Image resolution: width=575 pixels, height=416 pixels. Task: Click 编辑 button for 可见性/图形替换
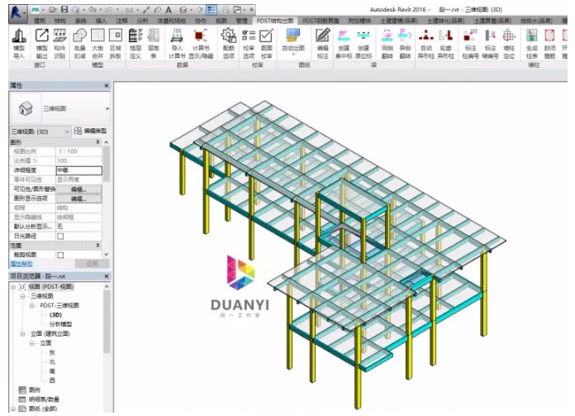pos(78,189)
